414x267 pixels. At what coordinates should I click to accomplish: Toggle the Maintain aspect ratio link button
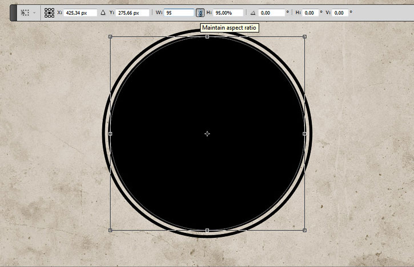click(200, 13)
